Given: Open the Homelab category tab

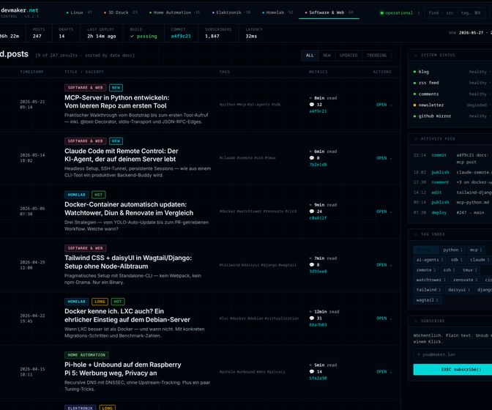Looking at the screenshot, I should click(277, 12).
